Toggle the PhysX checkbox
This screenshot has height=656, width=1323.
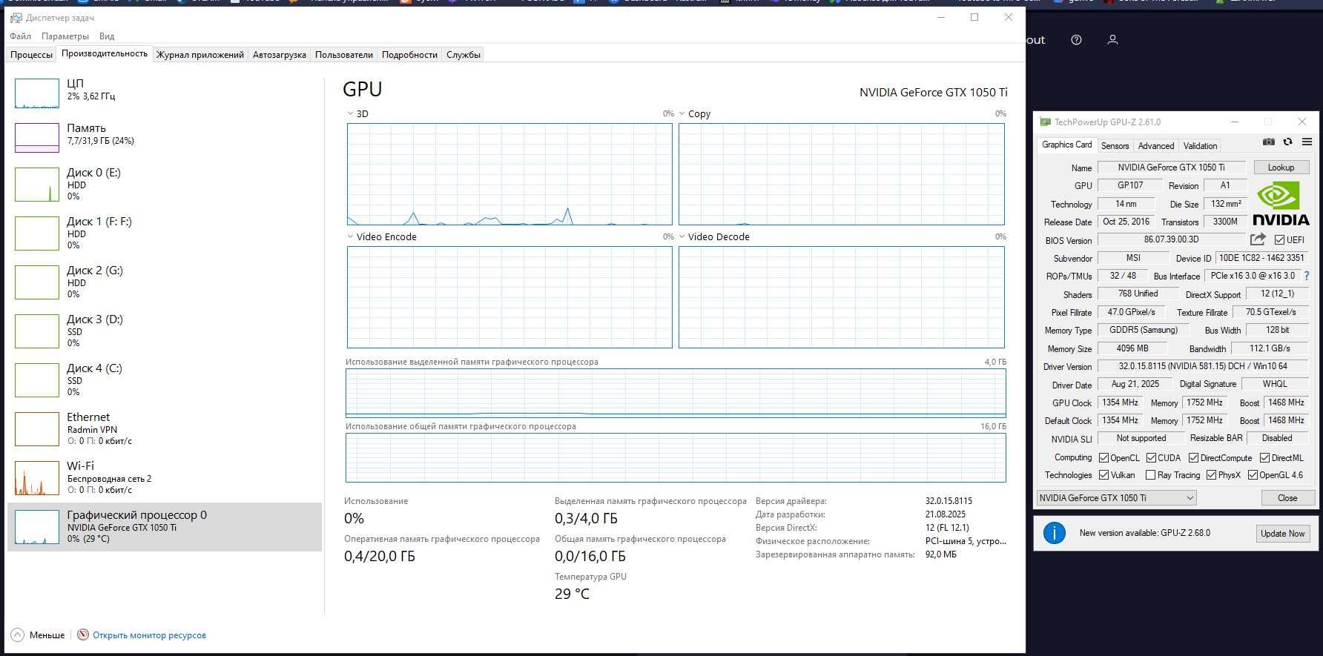1211,475
